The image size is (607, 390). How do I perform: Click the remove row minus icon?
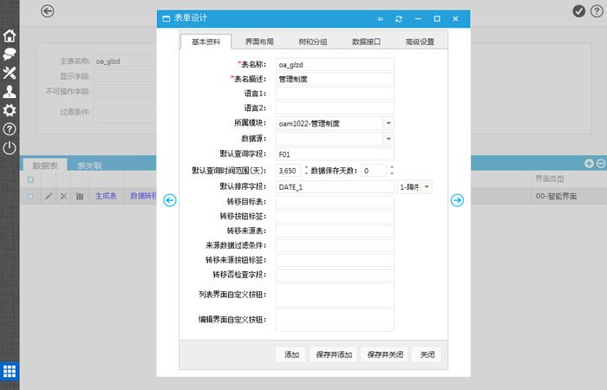pos(601,164)
